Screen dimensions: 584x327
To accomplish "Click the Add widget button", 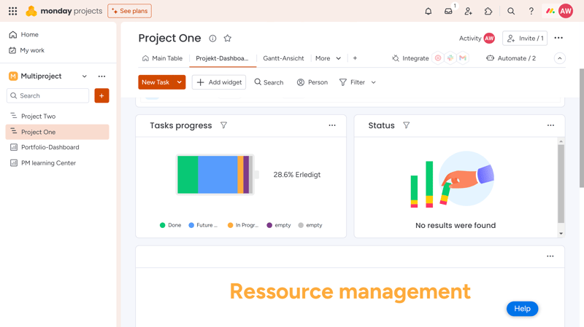I will tap(219, 82).
